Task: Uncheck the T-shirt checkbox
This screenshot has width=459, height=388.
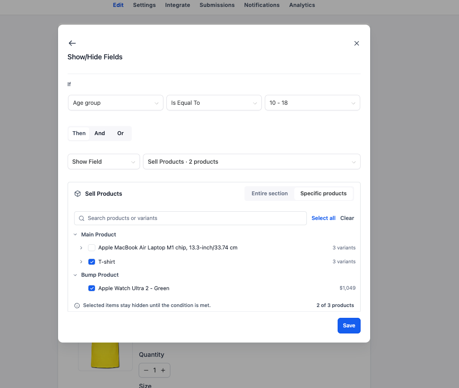Action: pos(91,262)
